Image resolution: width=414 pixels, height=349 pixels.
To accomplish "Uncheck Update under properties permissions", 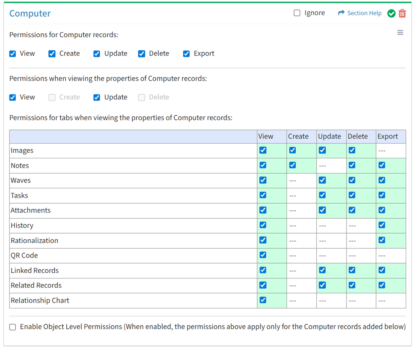I will 97,97.
